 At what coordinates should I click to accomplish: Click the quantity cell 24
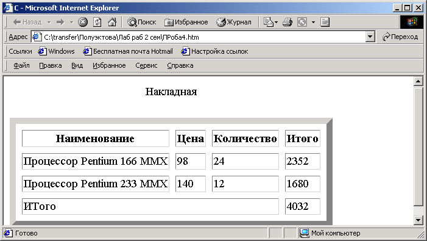pos(245,161)
